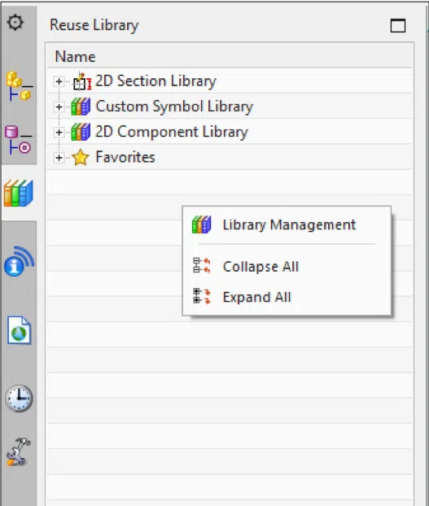Open the History clock sidebar tab
The height and width of the screenshot is (506, 429).
coord(19,399)
